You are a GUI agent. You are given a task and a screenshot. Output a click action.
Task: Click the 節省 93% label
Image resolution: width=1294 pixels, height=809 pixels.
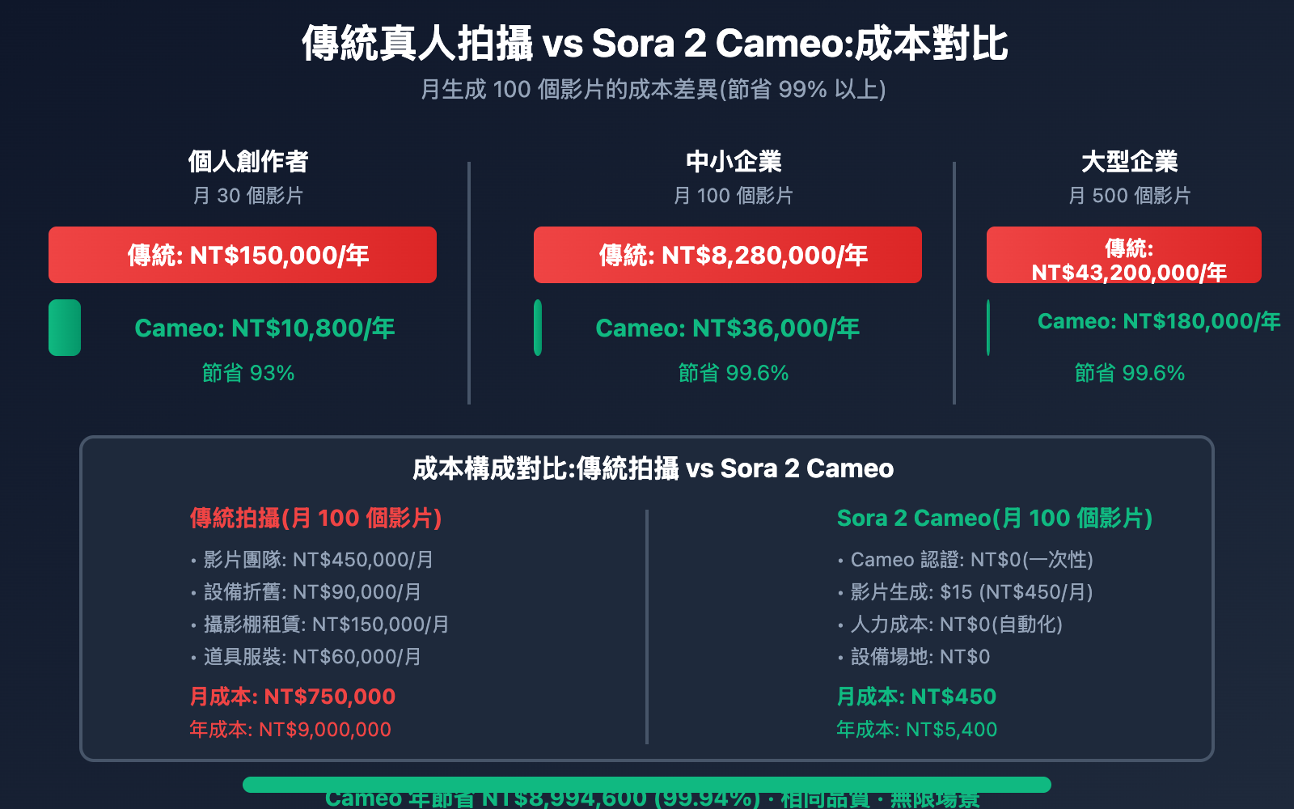click(248, 373)
